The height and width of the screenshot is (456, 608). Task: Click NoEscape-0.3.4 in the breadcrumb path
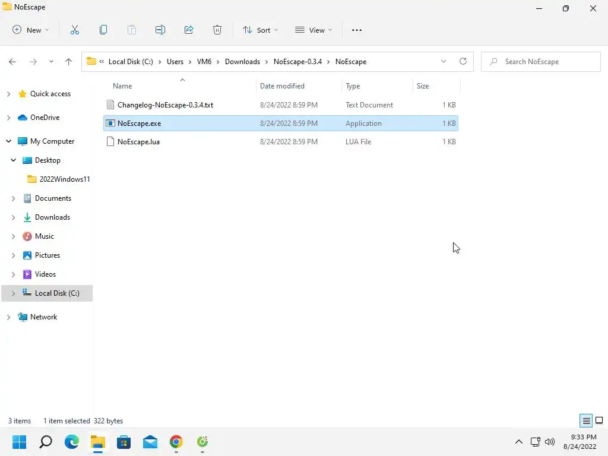coord(297,62)
